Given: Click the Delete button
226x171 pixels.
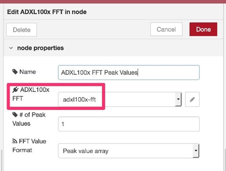Looking at the screenshot, I should point(22,30).
